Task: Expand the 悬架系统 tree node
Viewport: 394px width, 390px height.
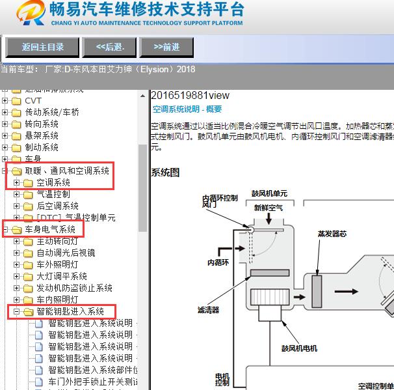Action: (5, 135)
